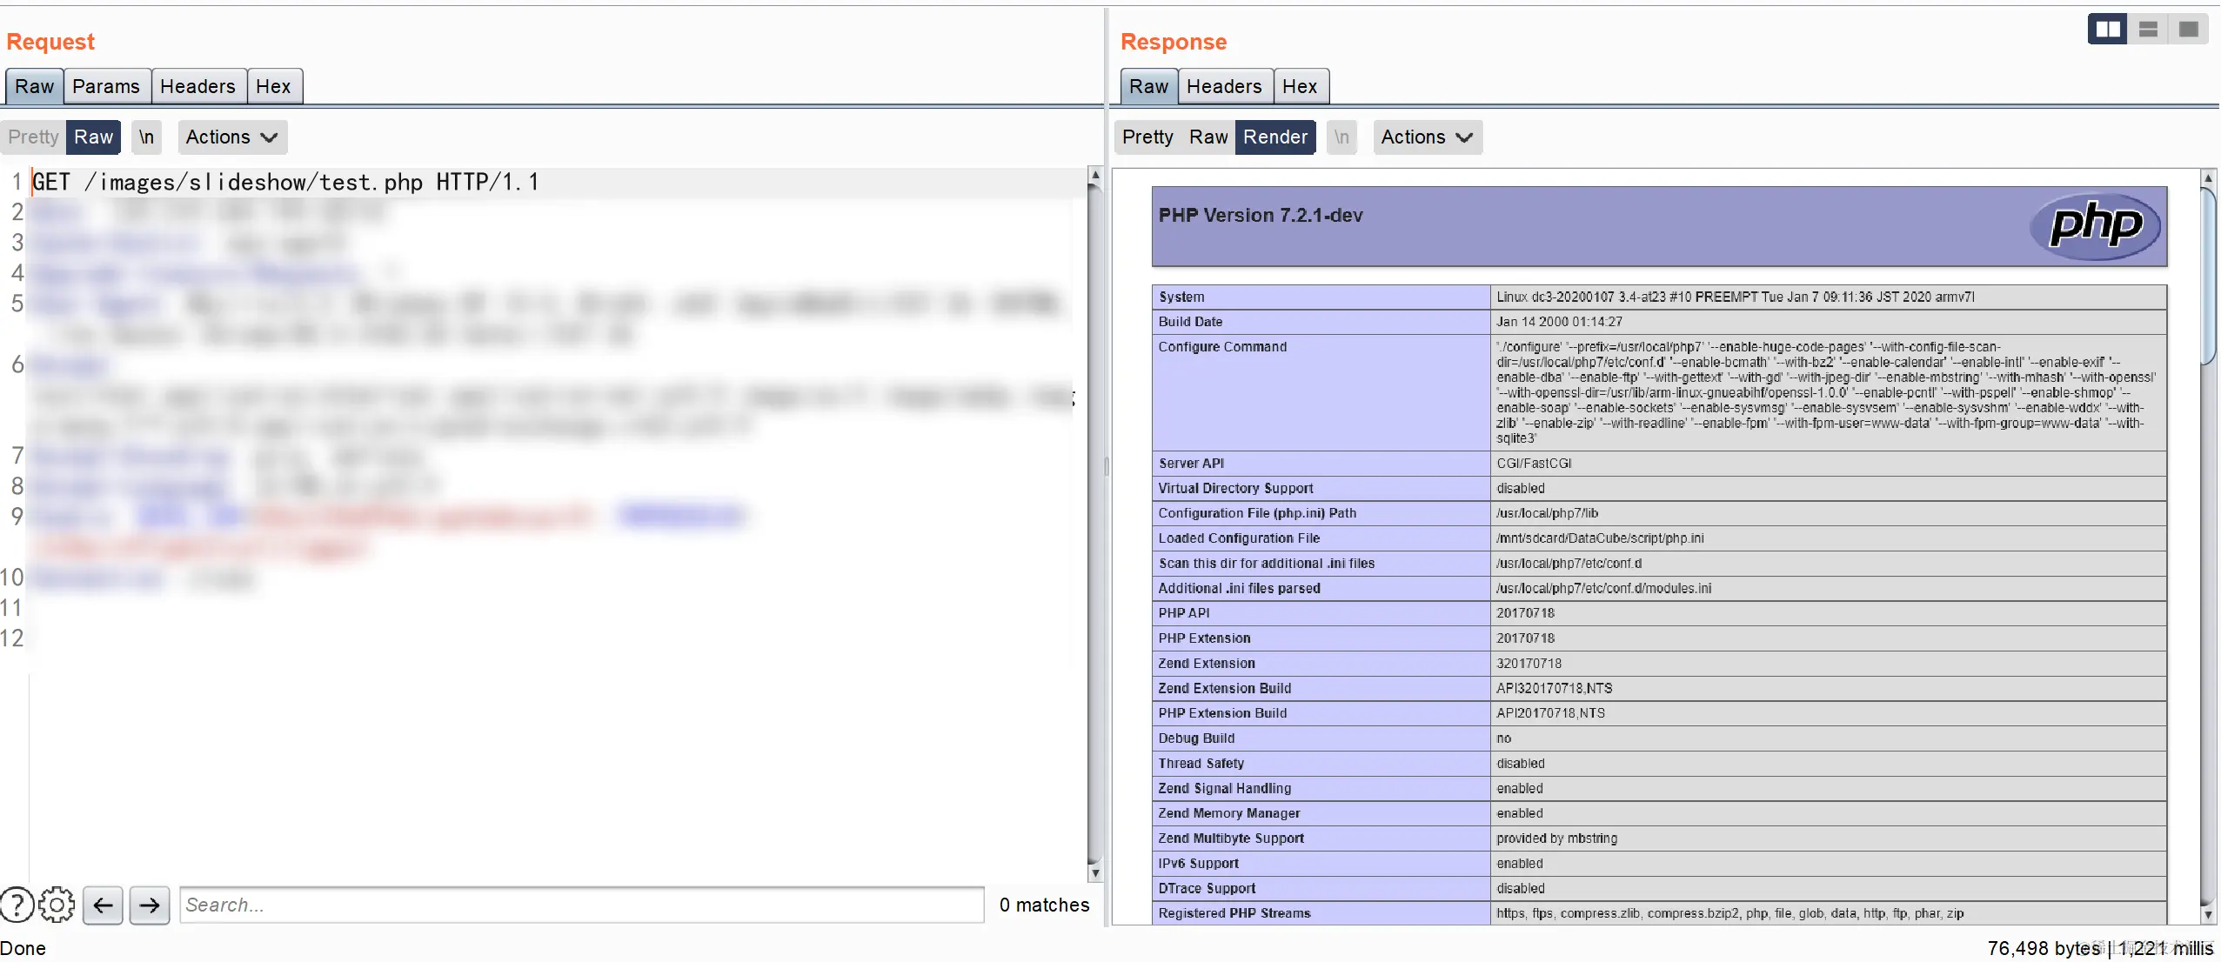
Task: Open the Response Headers tab
Action: tap(1224, 86)
